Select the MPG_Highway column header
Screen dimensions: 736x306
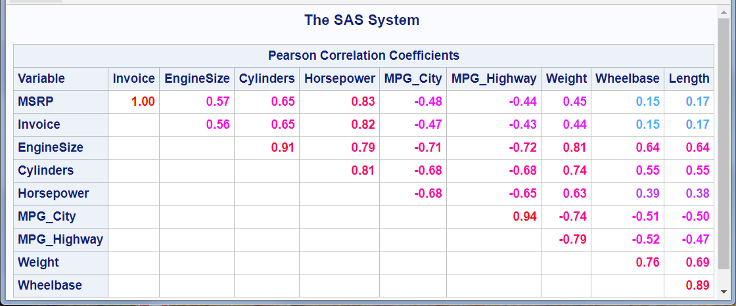pos(494,79)
